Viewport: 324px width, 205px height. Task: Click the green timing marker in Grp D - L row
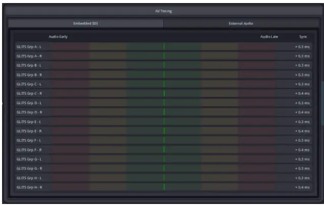[x=164, y=102]
